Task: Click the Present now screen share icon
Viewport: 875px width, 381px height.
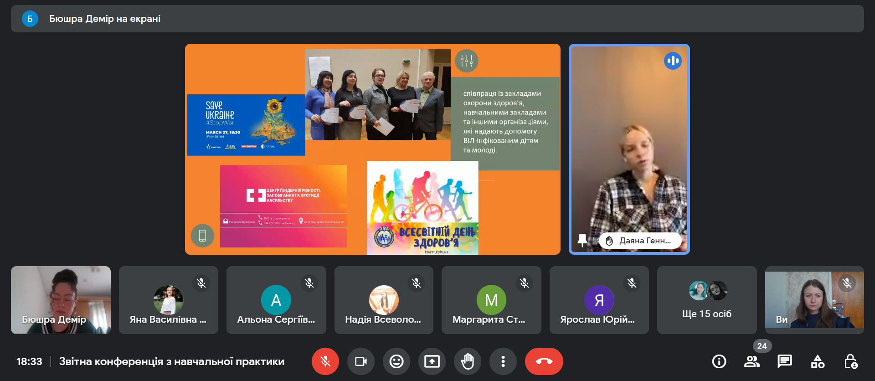Action: (432, 361)
